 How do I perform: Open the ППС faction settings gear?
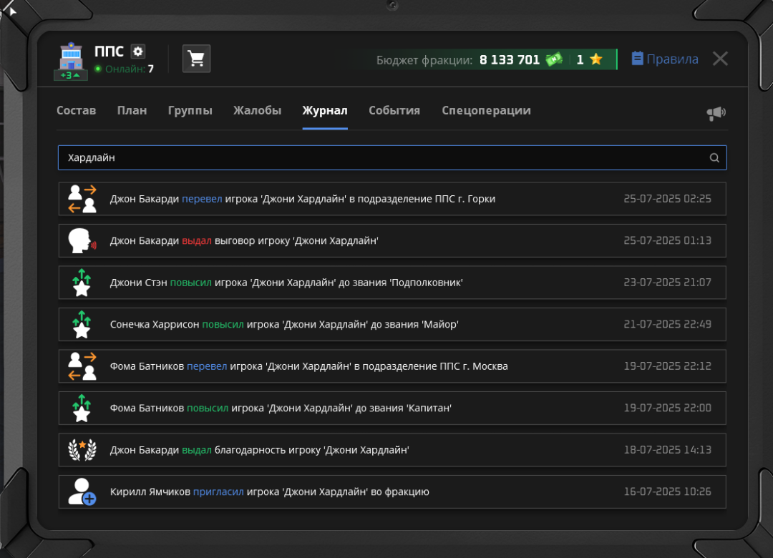(138, 52)
